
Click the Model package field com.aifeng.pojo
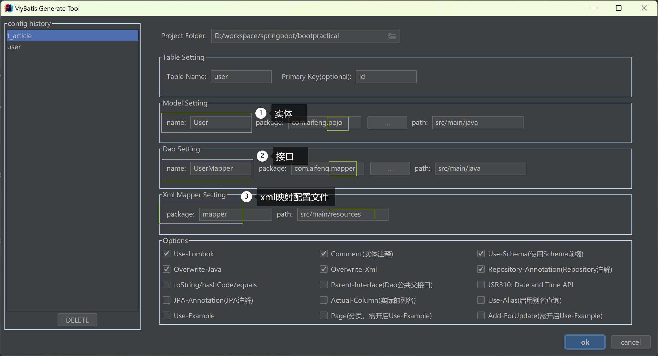click(325, 123)
